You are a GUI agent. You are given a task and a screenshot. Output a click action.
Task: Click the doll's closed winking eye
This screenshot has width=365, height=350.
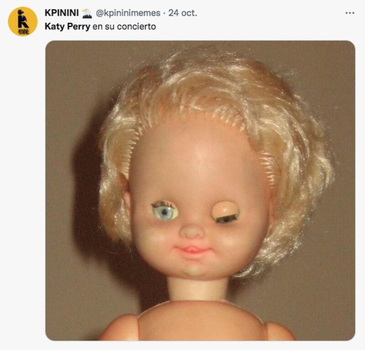(225, 212)
